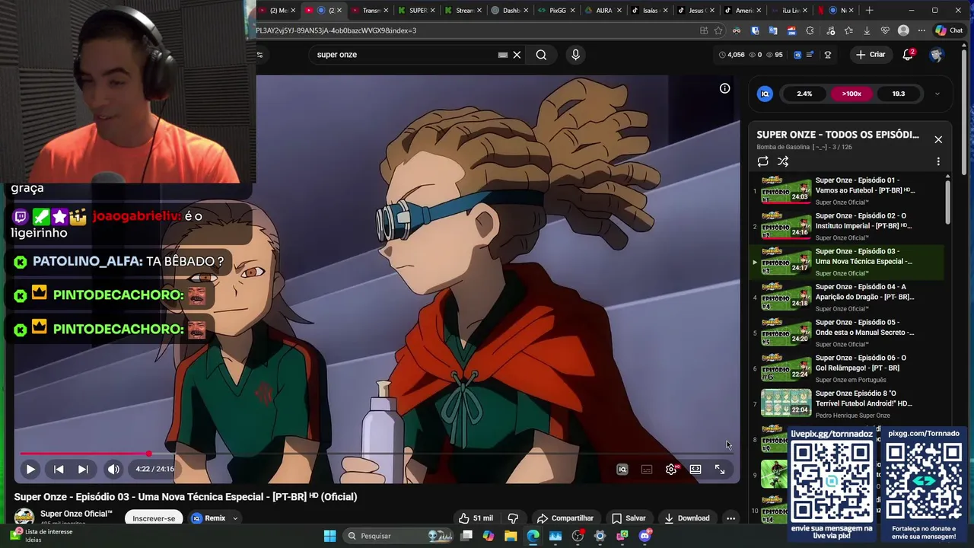Save video with Salvar button
Screen dimensions: 974x548
(x=629, y=518)
